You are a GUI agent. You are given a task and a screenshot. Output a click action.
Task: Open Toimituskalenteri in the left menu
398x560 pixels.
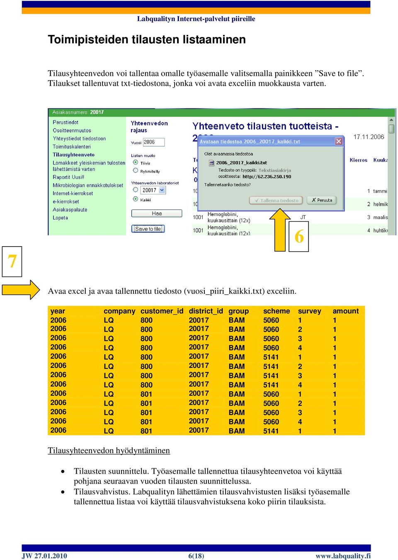click(72, 147)
